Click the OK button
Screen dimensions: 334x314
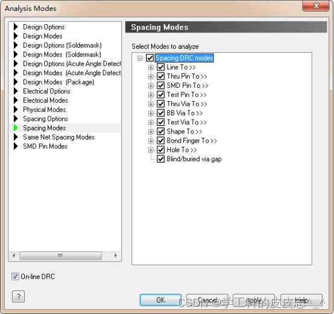pos(160,300)
